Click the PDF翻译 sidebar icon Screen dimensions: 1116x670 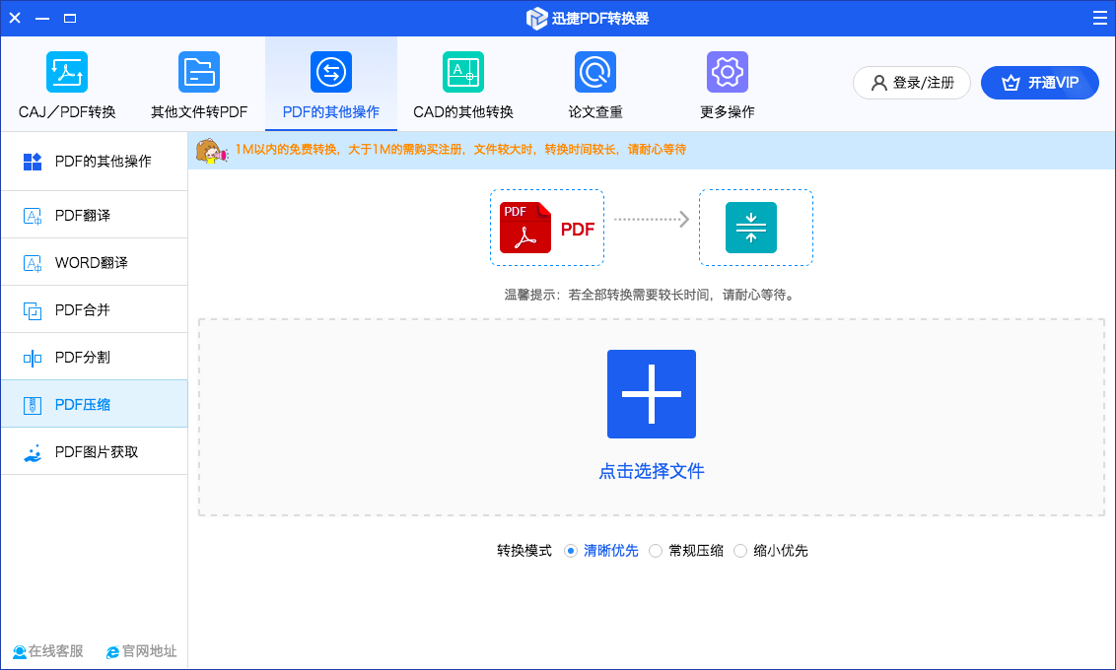(33, 216)
